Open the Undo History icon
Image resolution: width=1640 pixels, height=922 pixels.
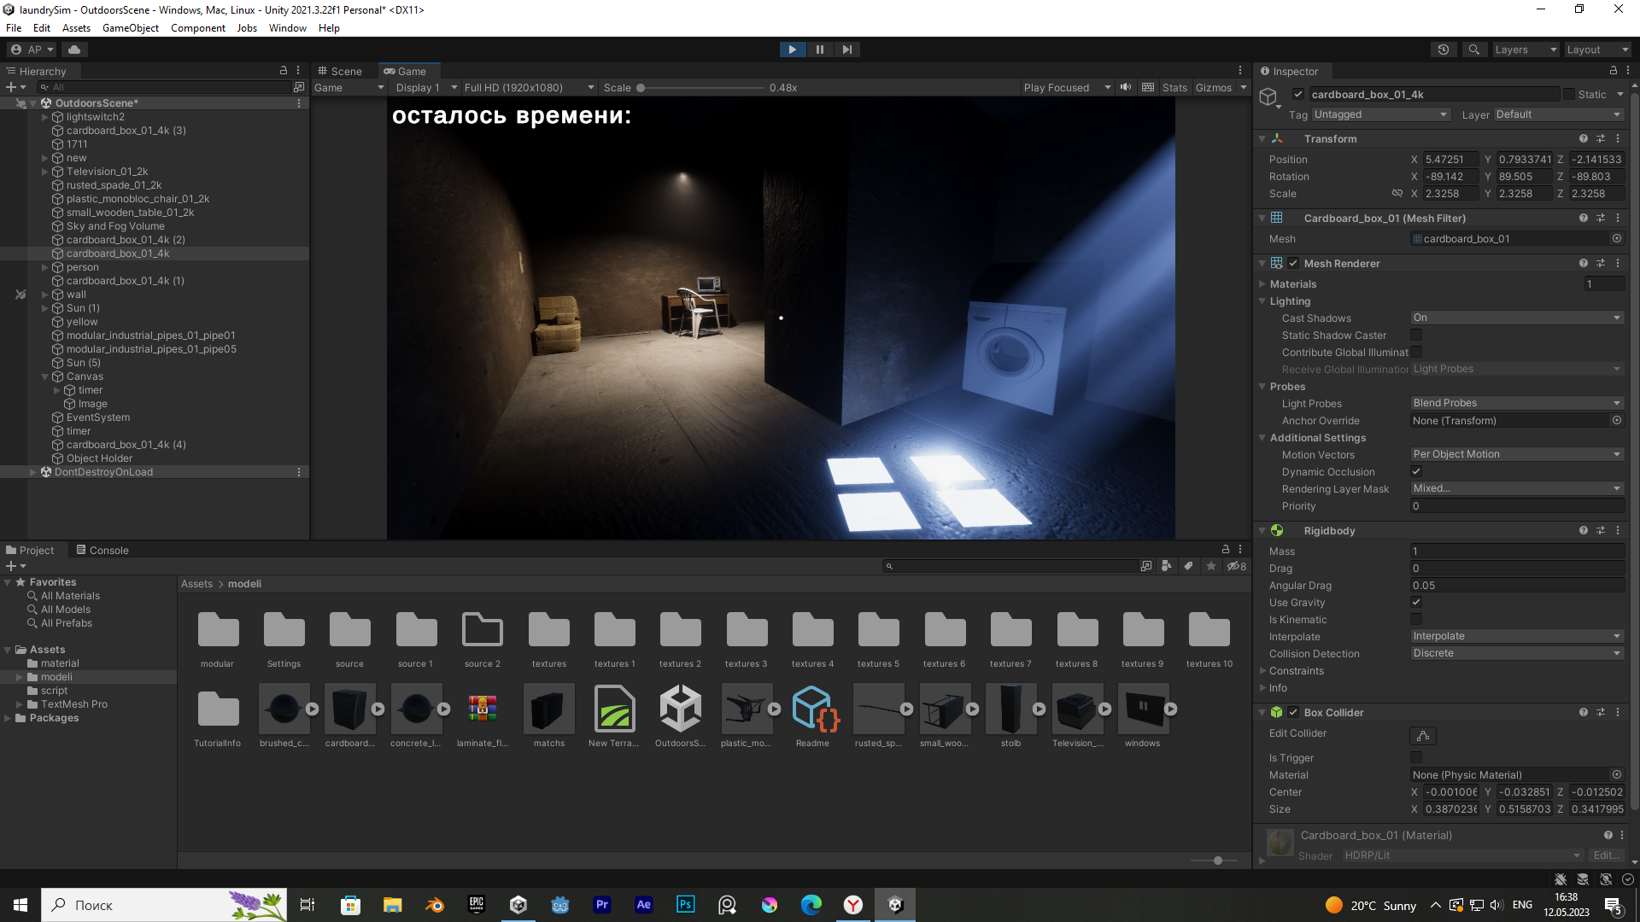click(1444, 50)
